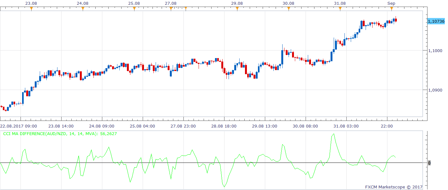Screen dimensions: 448x190
Task: Click the 23.08 14:00 time label
Action: pyautogui.click(x=62, y=126)
